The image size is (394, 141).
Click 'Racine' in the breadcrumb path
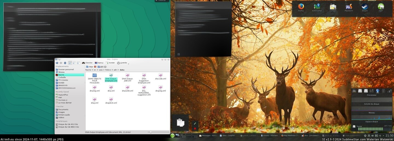[88, 70]
